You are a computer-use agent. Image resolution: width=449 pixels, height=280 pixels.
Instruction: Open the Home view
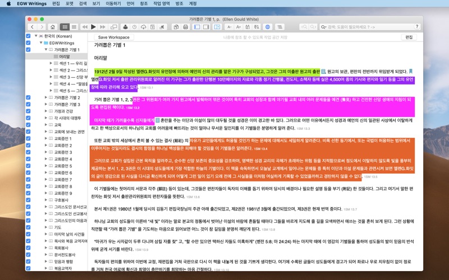[53, 27]
